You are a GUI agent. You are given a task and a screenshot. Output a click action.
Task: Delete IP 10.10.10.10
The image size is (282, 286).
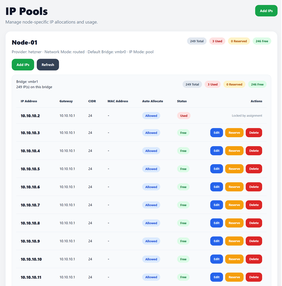pos(254,259)
